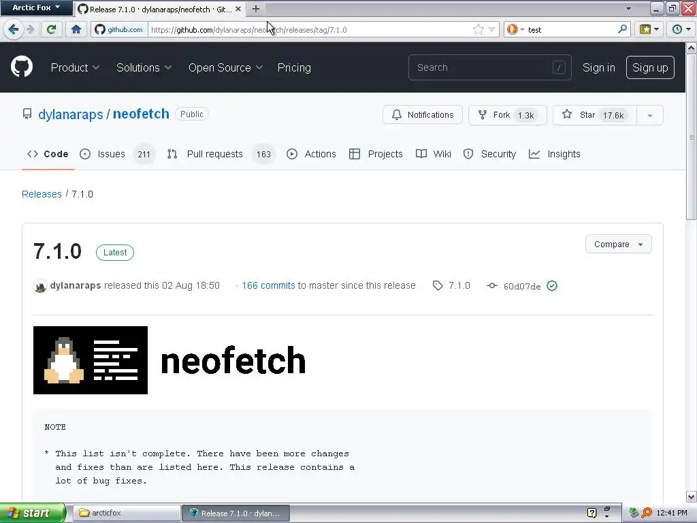Fork the repository with Fork button

coord(508,114)
